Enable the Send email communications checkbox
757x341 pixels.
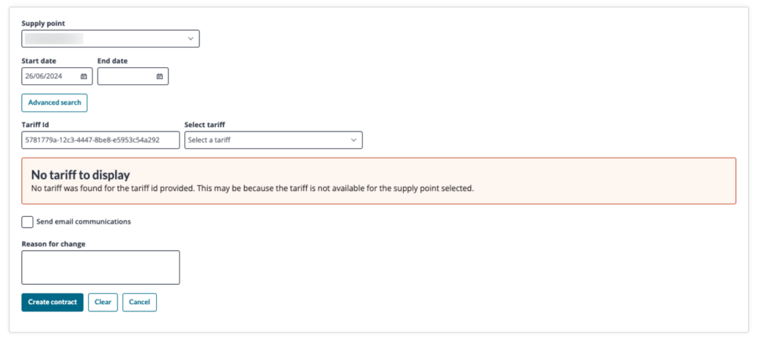(27, 221)
